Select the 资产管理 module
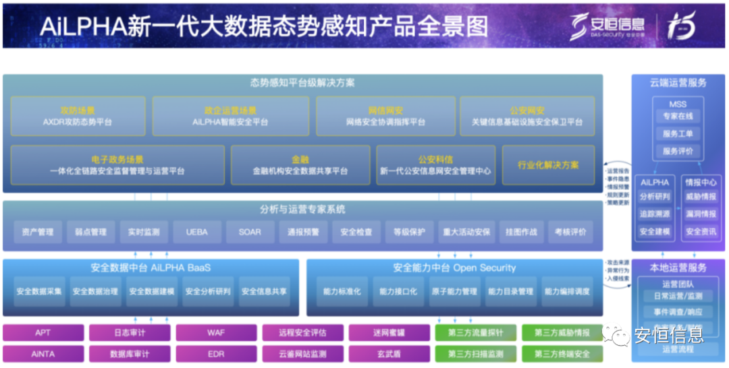The image size is (729, 368). click(38, 232)
